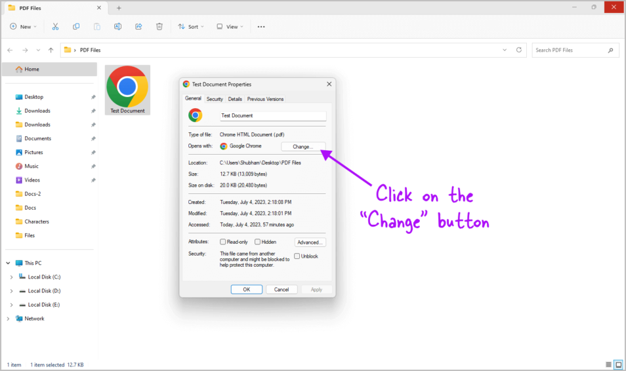
Task: Close the PDF Files tab
Action: click(x=99, y=8)
